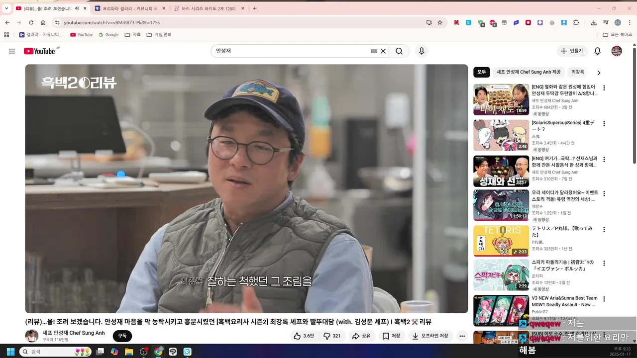
Task: Switch to 프리파라 갤러리 tab
Action: pyautogui.click(x=130, y=8)
